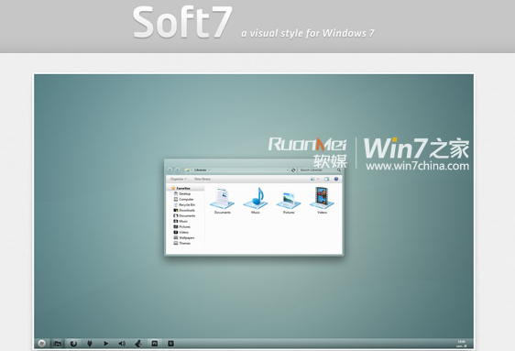Screen dimensions: 515x351
Task: Open the Start orb on taskbar
Action: tap(42, 344)
